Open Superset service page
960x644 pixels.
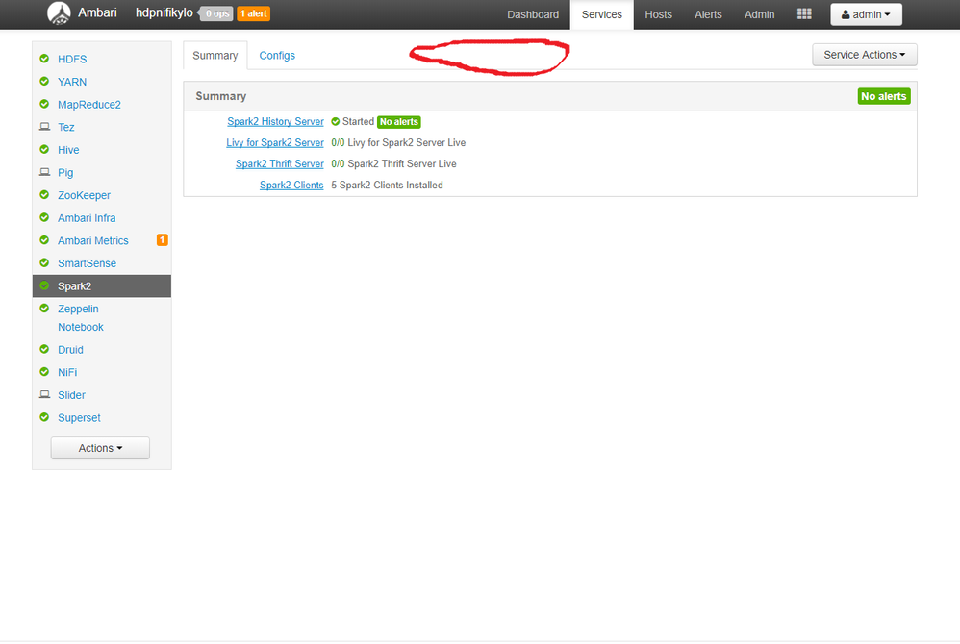tap(79, 417)
